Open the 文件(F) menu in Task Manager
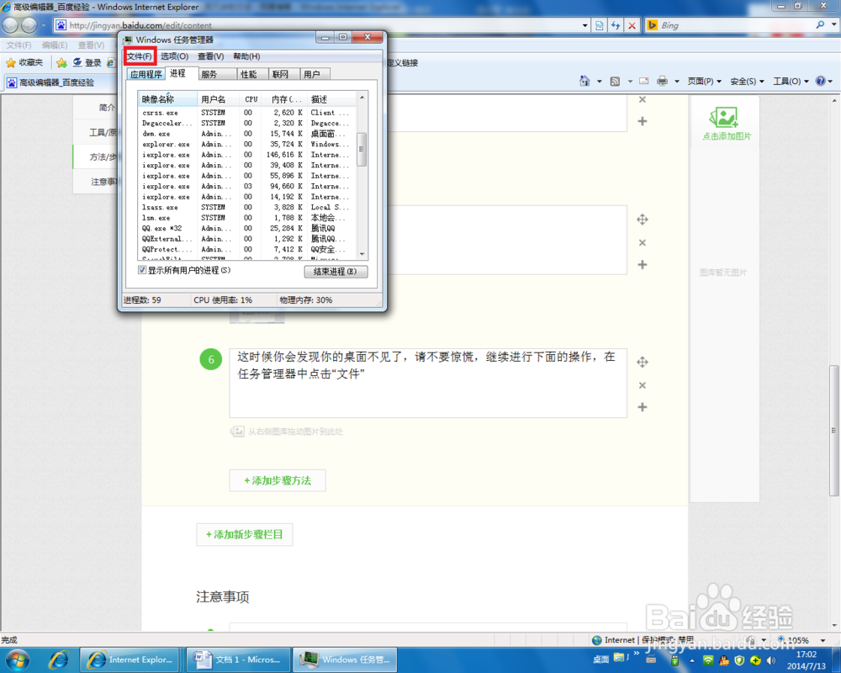841x673 pixels. click(139, 56)
